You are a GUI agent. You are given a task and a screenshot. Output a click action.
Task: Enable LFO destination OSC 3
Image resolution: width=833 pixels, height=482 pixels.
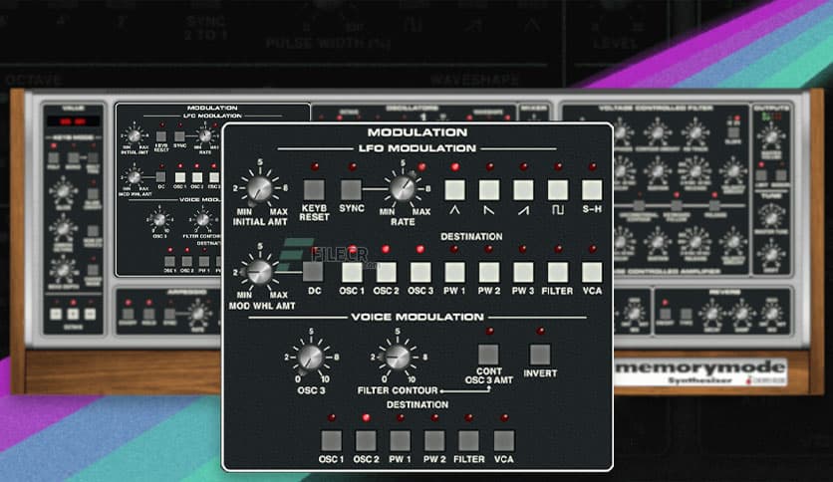[420, 272]
